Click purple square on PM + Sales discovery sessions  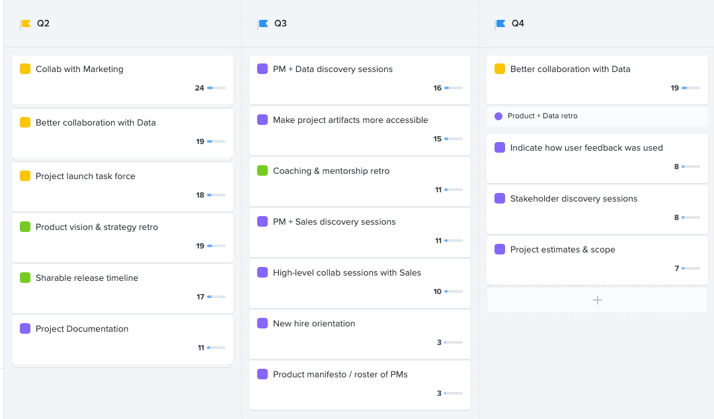coord(262,221)
